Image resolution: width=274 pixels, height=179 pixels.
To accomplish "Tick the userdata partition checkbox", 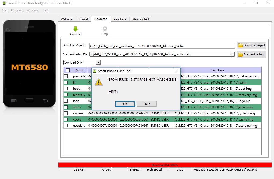I will [x=66, y=126].
